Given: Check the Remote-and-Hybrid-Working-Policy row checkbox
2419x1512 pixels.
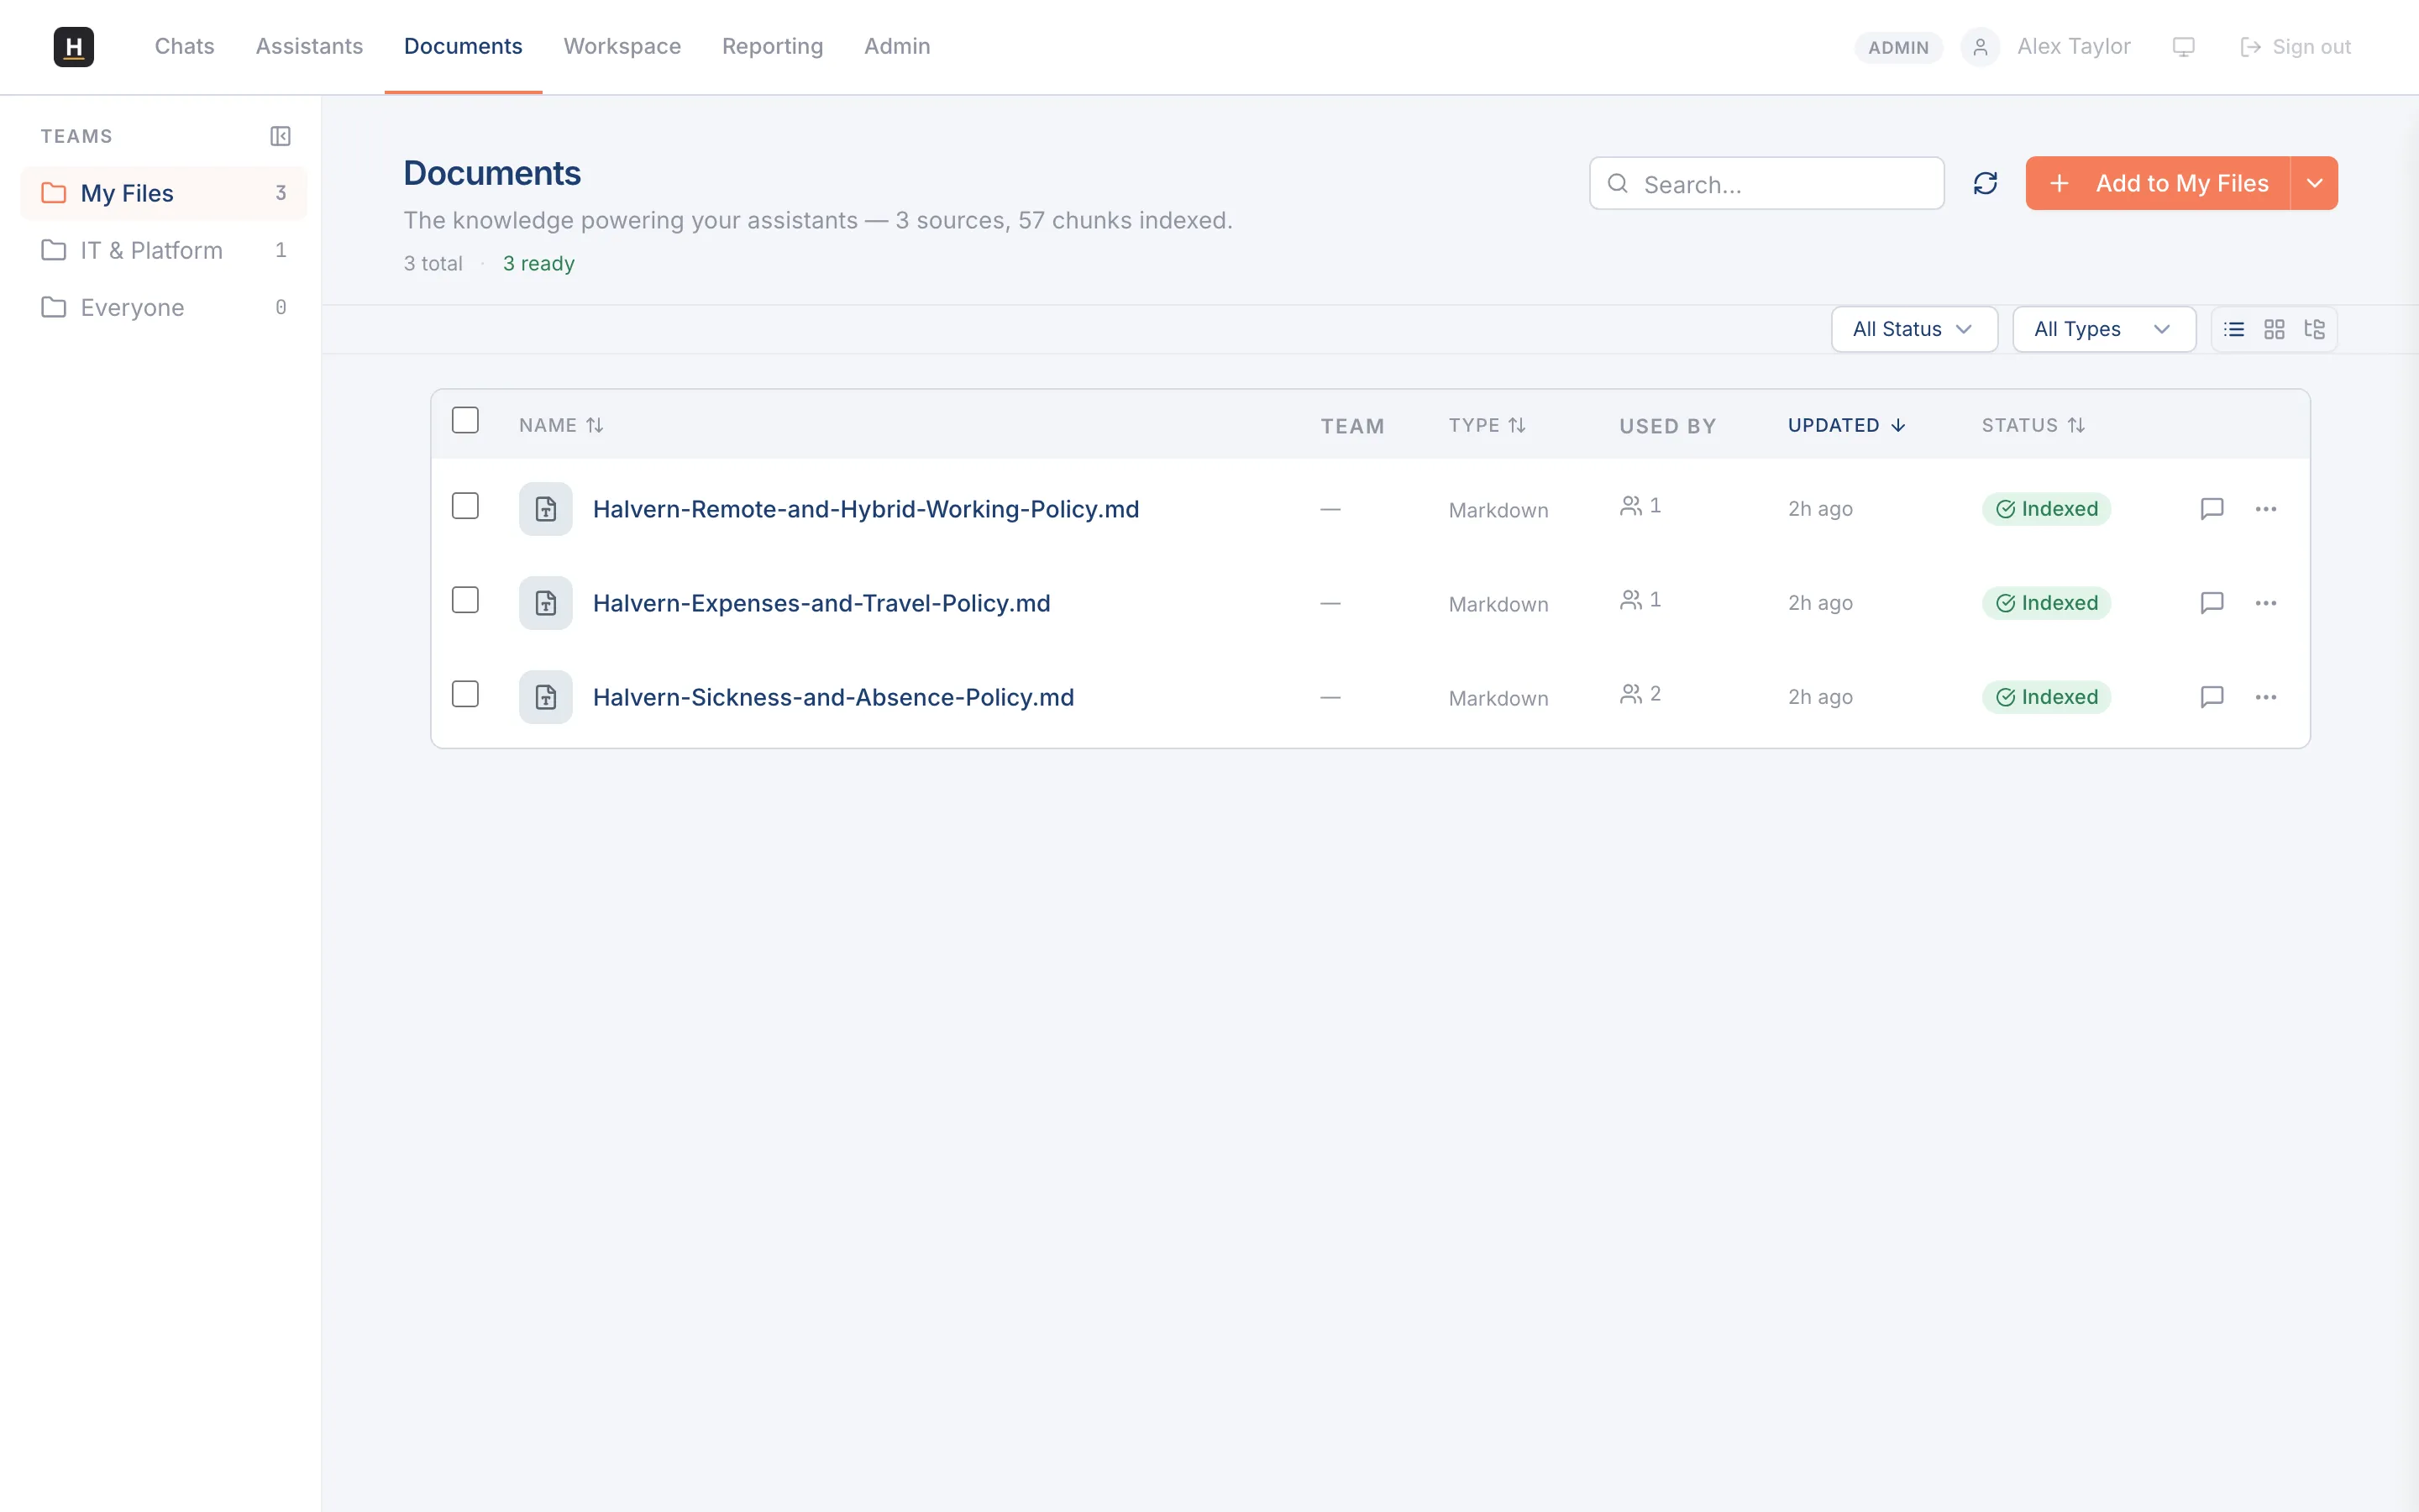Looking at the screenshot, I should click(x=464, y=506).
